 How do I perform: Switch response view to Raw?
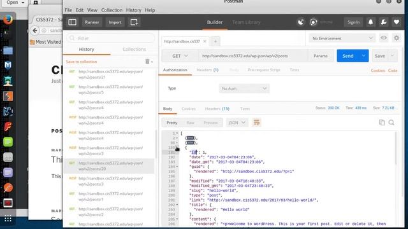[x=190, y=123]
